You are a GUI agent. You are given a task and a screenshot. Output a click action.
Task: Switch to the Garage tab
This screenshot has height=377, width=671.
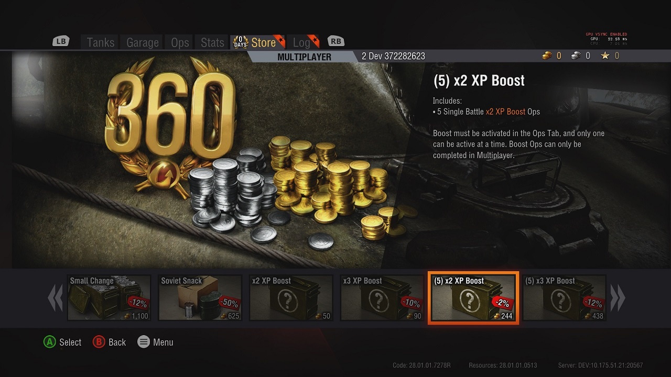143,42
